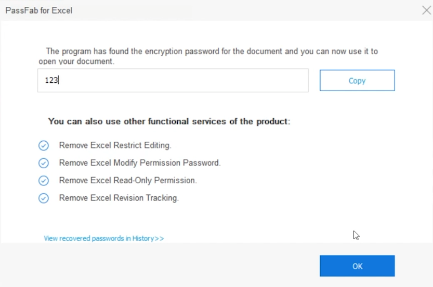Click check icon beside Read-Only Permission

44,181
